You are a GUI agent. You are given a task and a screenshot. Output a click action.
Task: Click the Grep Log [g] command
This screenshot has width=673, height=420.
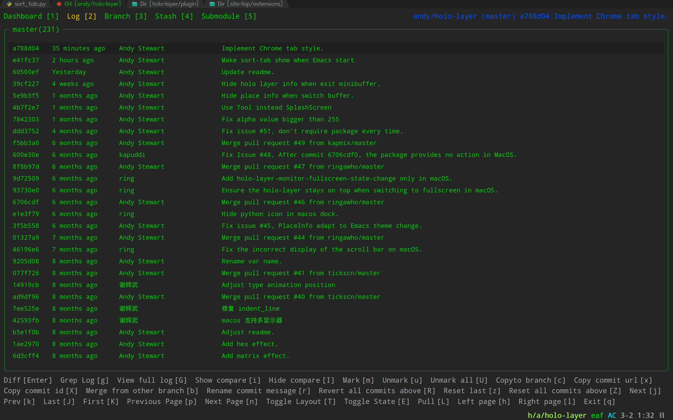pos(84,380)
